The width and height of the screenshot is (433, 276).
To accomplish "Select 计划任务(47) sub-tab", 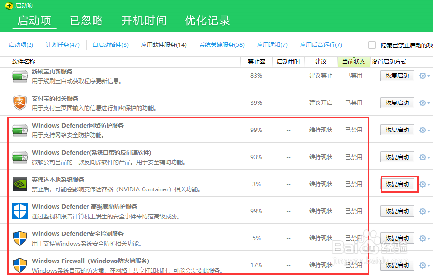I will click(63, 45).
